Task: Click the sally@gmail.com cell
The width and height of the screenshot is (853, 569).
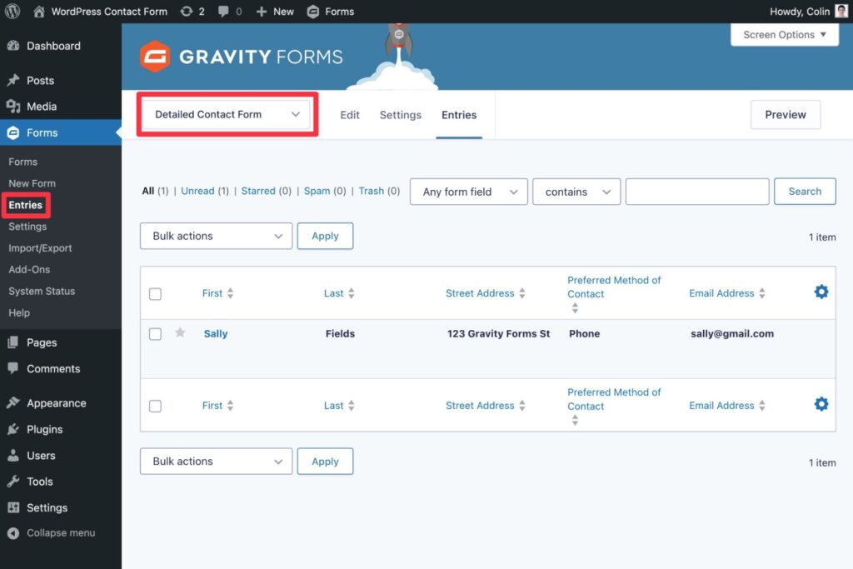Action: 732,333
